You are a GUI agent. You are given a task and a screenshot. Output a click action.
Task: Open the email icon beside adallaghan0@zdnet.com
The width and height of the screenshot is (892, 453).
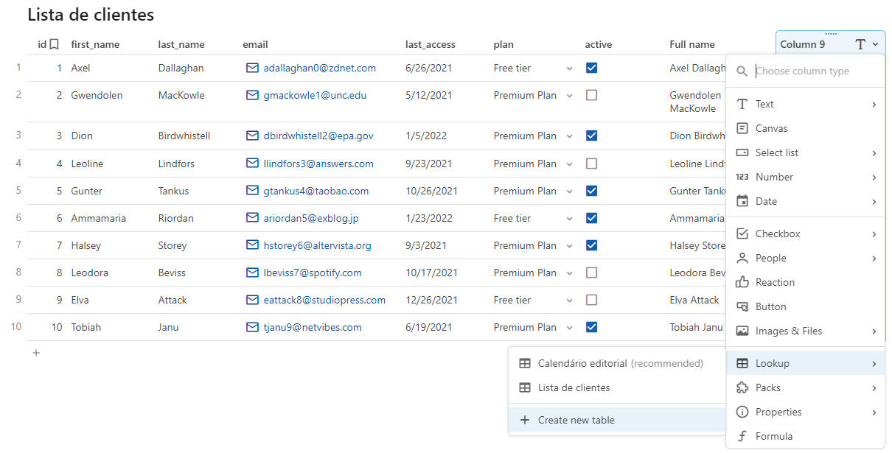click(x=251, y=68)
